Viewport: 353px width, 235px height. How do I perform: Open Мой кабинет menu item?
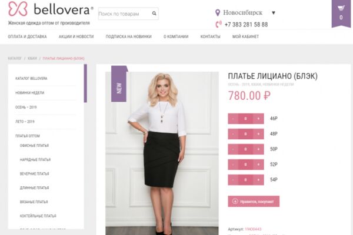[x=245, y=36]
